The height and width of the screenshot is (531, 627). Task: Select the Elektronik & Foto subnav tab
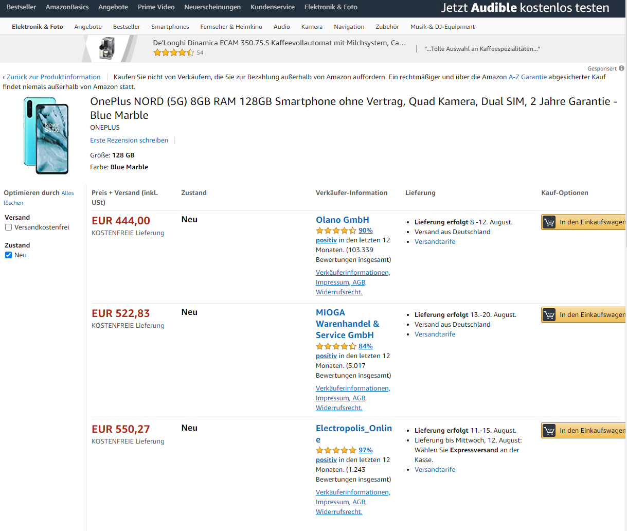38,27
